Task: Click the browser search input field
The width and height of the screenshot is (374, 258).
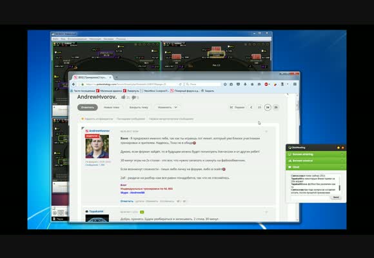Action: pyautogui.click(x=203, y=84)
